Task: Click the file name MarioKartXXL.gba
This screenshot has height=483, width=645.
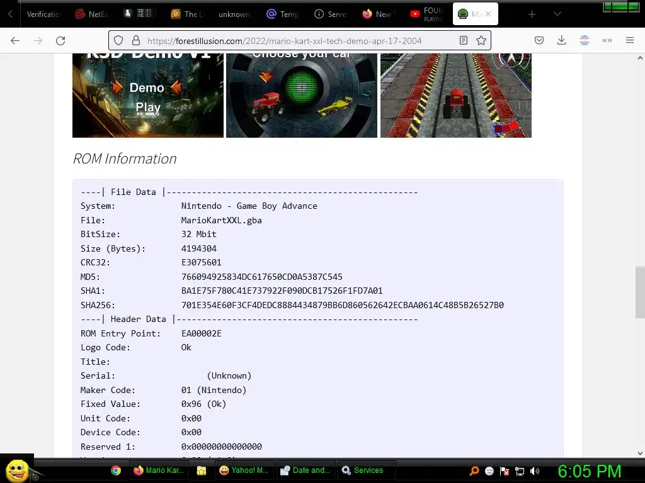Action: pyautogui.click(x=221, y=220)
